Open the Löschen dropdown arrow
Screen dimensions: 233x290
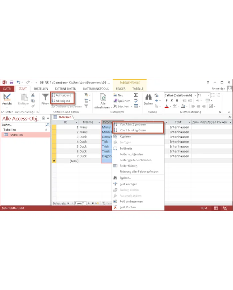click(131, 106)
